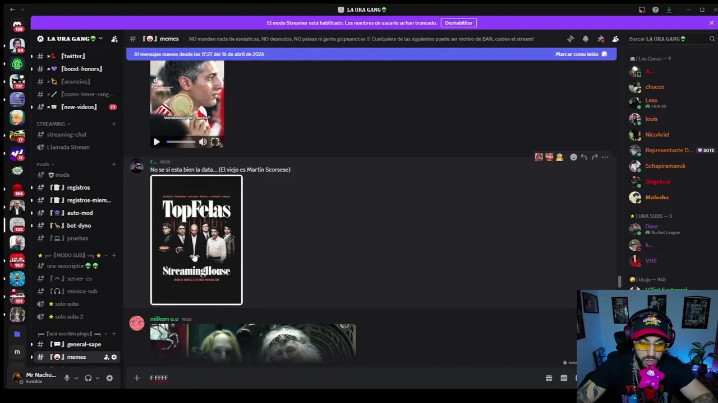Screen dimensions: 718x403
Task: Open the TopFelas StreamingHouse poster image
Action: (196, 240)
